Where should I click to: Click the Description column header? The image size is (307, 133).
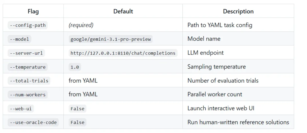(238, 11)
